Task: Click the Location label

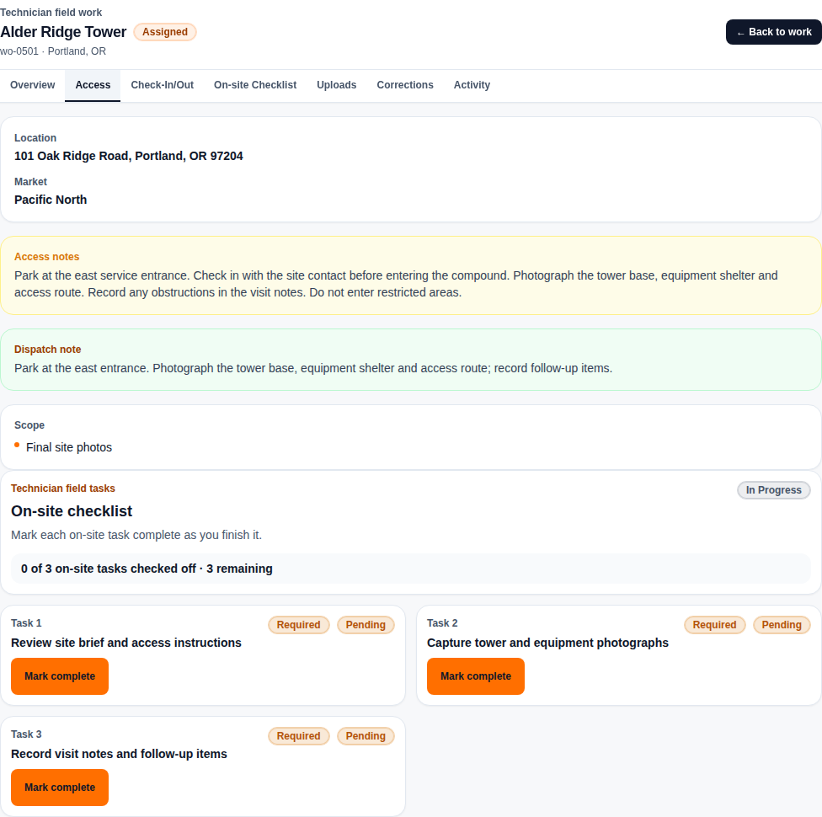Action: [x=35, y=138]
